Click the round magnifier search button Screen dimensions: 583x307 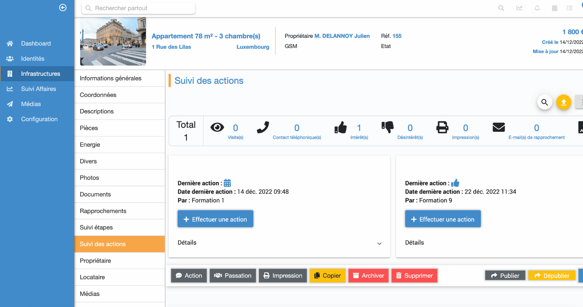point(544,102)
